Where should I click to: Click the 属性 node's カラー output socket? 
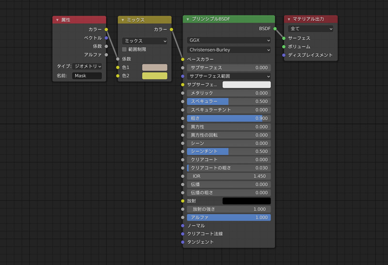pyautogui.click(x=106, y=29)
